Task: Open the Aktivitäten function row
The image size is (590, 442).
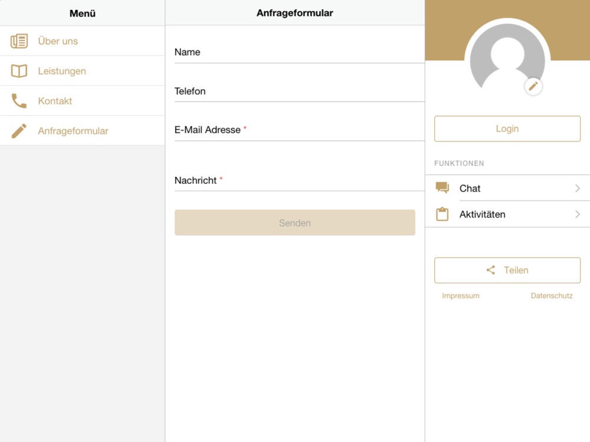Action: point(507,215)
